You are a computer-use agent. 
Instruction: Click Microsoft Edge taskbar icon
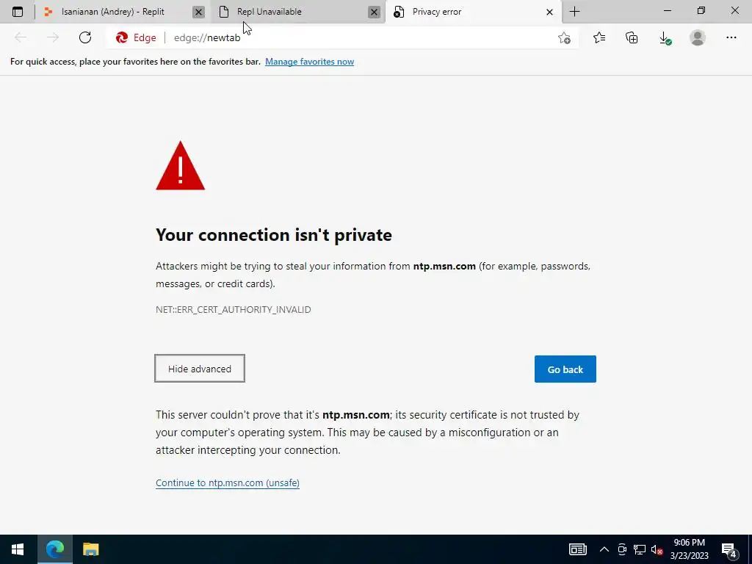click(55, 549)
